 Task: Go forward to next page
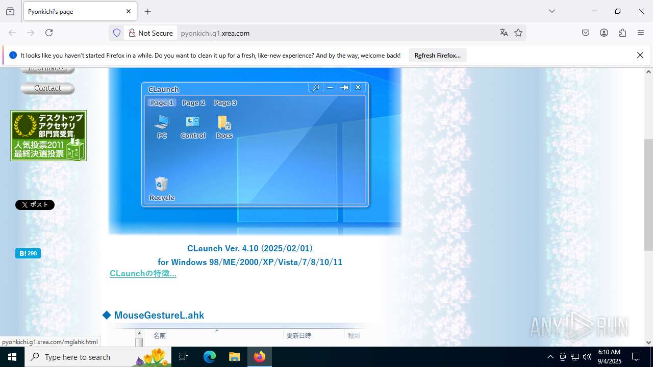(x=31, y=33)
